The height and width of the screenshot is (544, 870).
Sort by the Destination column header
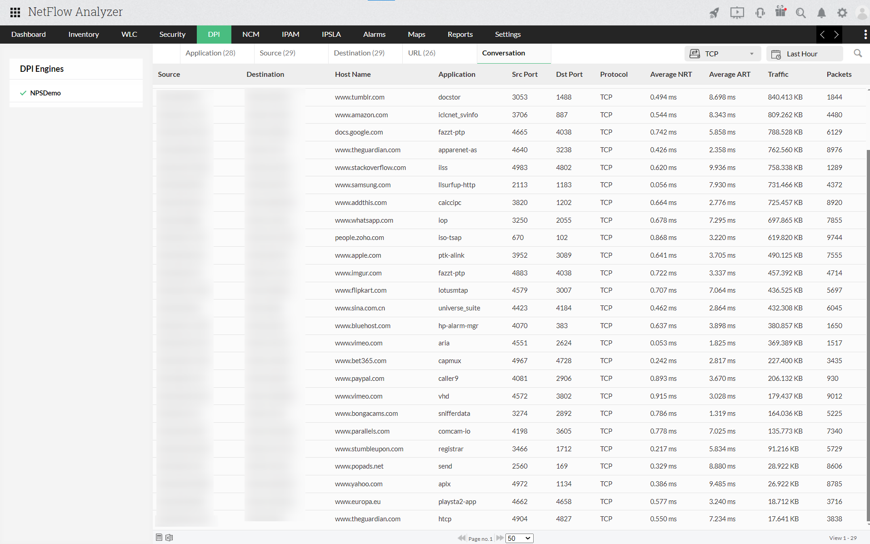pyautogui.click(x=265, y=75)
